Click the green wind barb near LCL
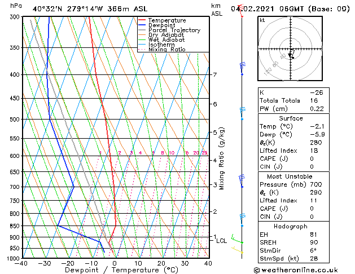Screen dimensions: 355x274 coord(237,240)
